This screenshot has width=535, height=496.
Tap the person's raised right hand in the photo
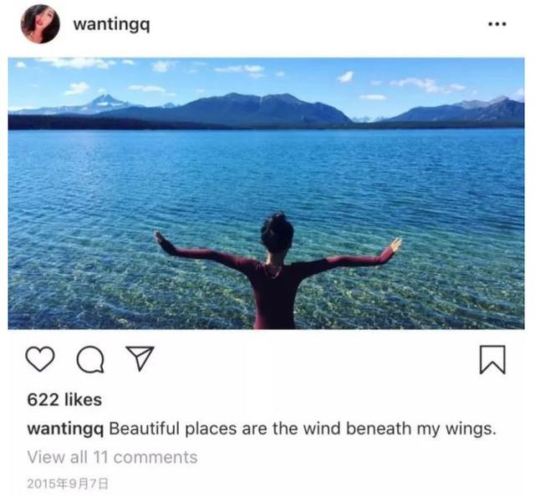pos(395,245)
